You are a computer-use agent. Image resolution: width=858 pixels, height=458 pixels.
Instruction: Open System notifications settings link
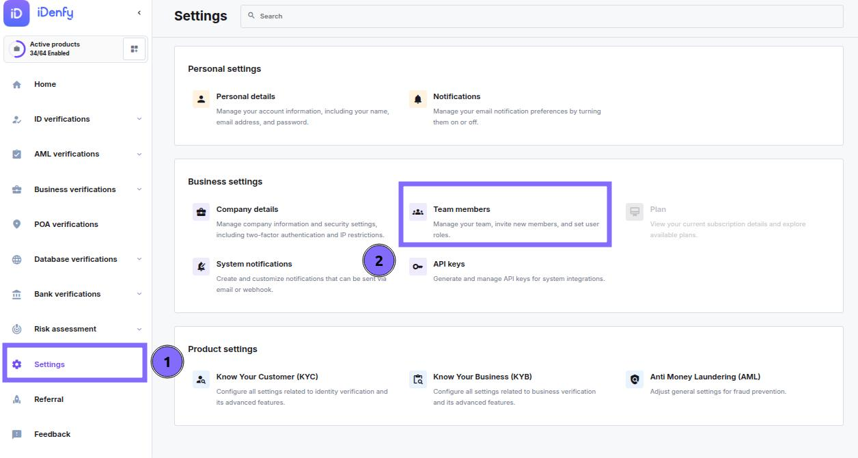click(x=254, y=264)
